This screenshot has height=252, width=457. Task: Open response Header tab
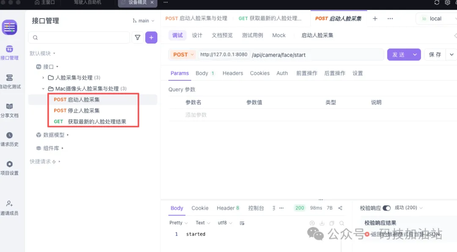tap(228, 208)
